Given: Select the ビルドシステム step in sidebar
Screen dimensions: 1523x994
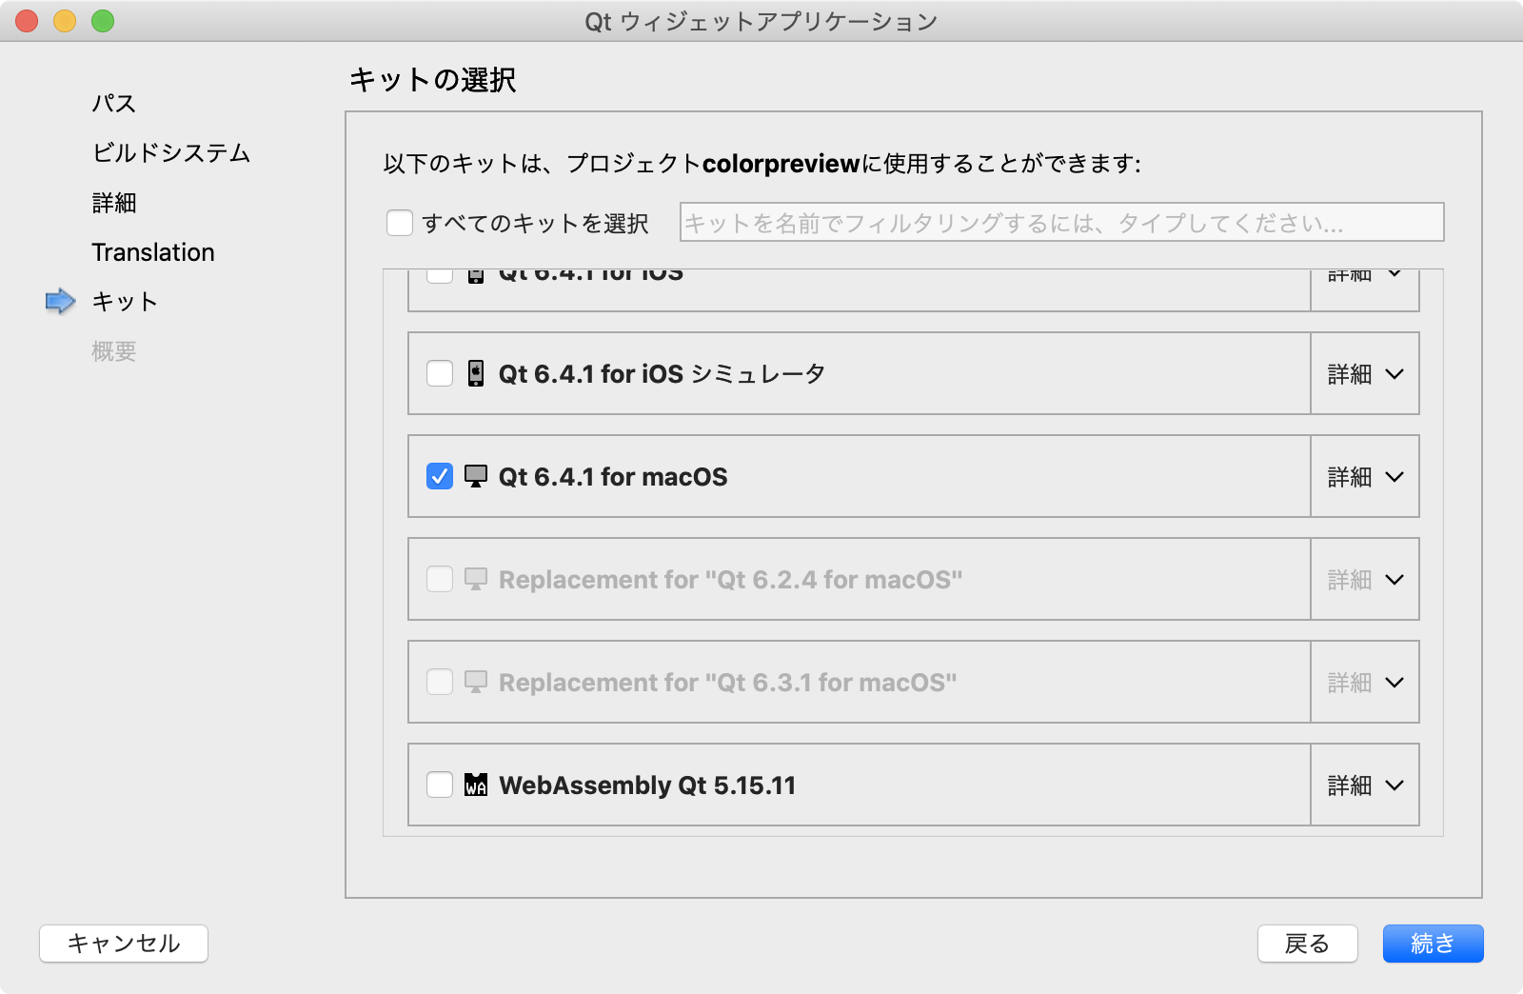Looking at the screenshot, I should (171, 153).
